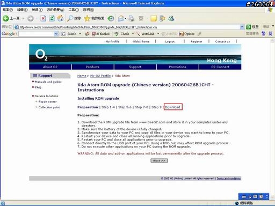Open Google toolbar Options

coord(187,34)
